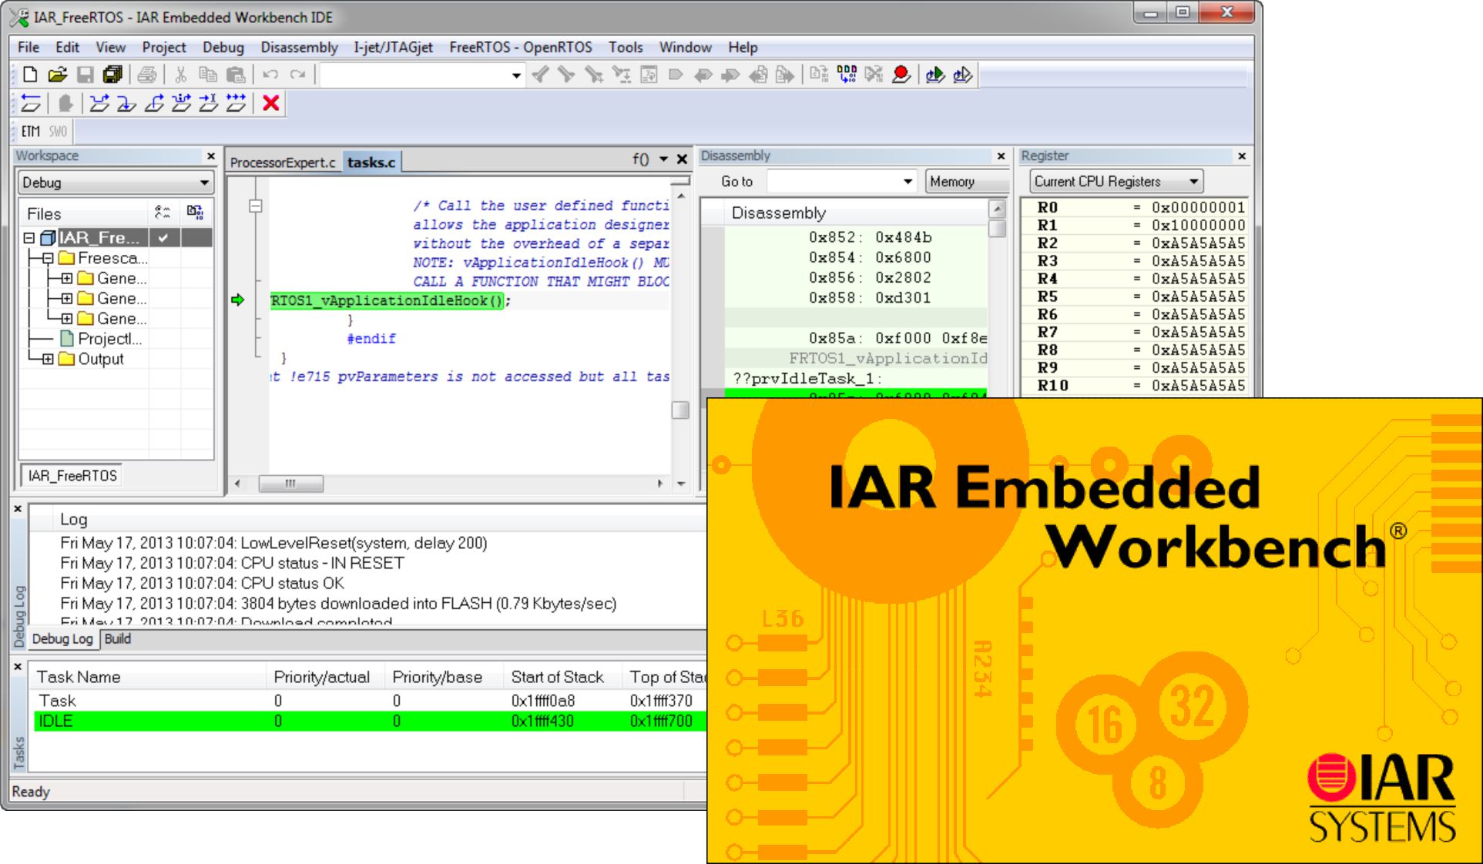Open the FreeRTOS - OpenRTOS menu
Image resolution: width=1483 pixels, height=864 pixels.
pyautogui.click(x=521, y=47)
